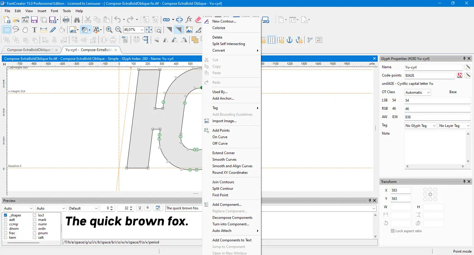Screen dimensions: 474x255
Task: Open the preview text history dropdown arrow
Action: click(x=374, y=208)
